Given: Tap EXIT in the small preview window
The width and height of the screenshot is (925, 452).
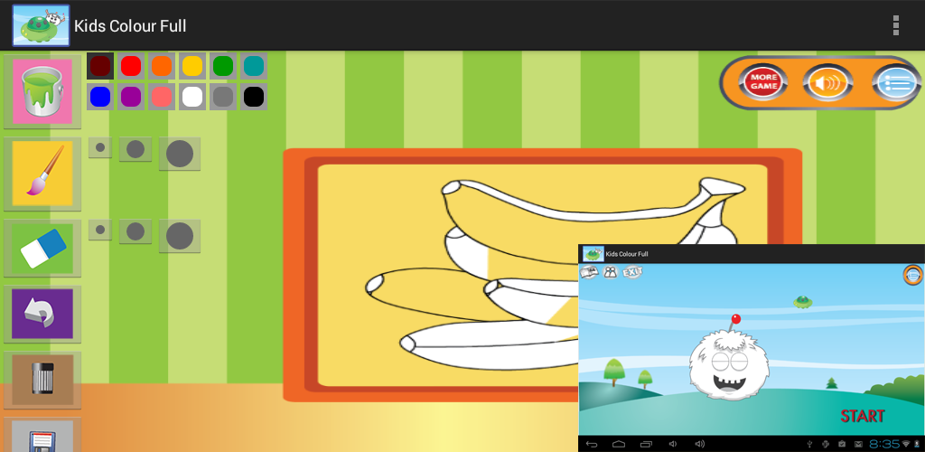Looking at the screenshot, I should 632,272.
